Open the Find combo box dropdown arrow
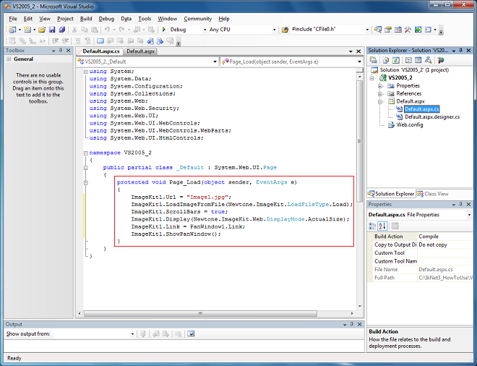 pos(367,30)
